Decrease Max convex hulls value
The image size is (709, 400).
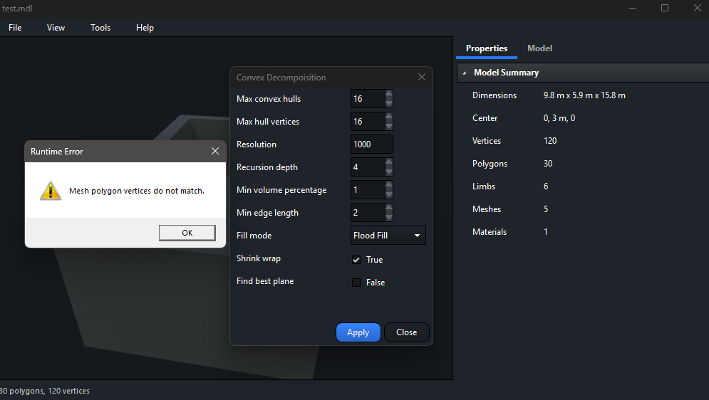point(389,103)
